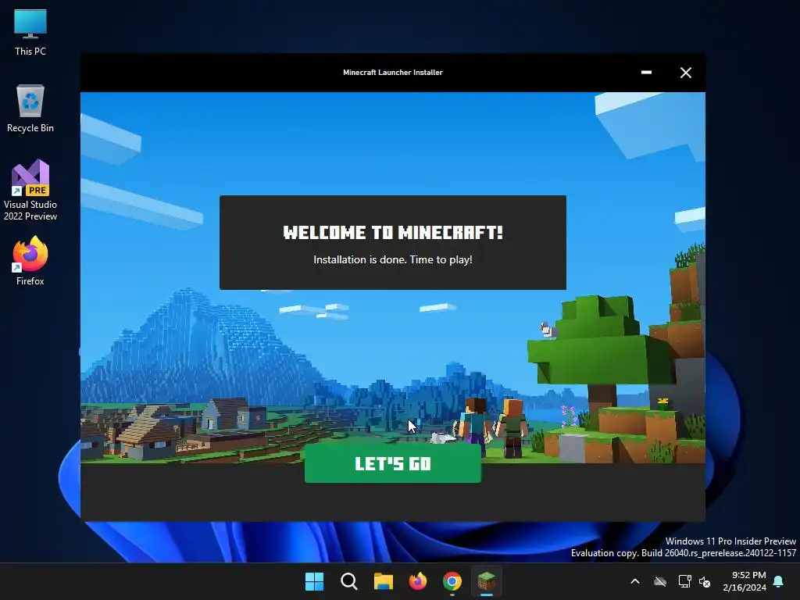Close the Minecraft Launcher Installer window

(686, 73)
